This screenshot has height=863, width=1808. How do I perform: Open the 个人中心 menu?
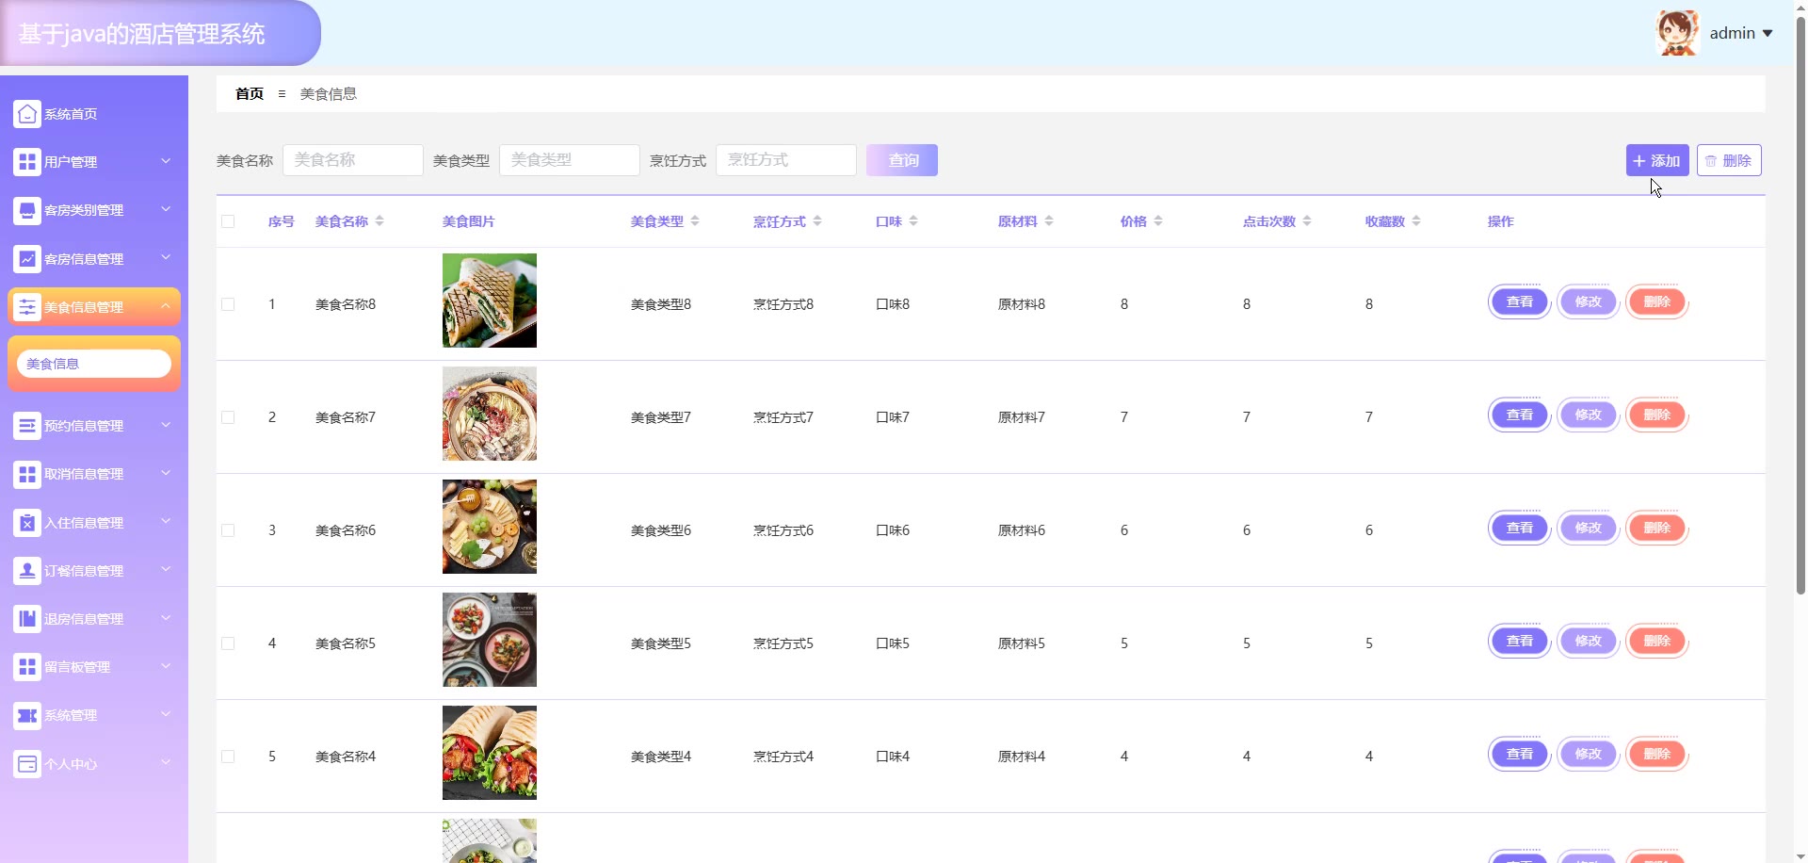point(94,764)
